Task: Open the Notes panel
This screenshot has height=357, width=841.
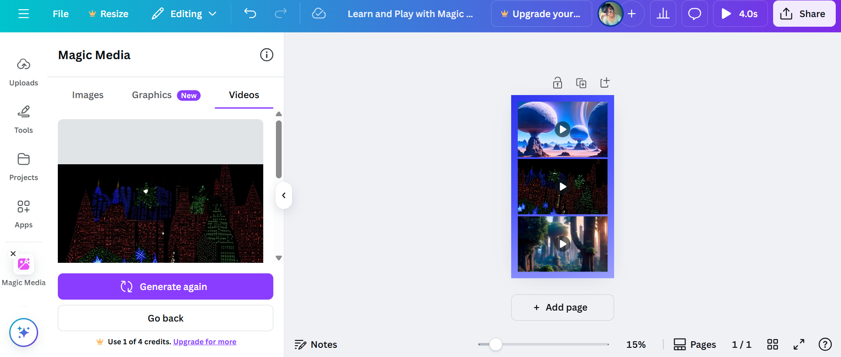Action: coord(316,345)
